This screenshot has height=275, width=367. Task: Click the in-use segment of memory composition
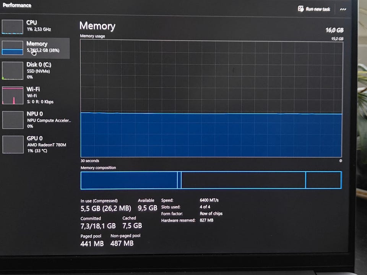129,180
